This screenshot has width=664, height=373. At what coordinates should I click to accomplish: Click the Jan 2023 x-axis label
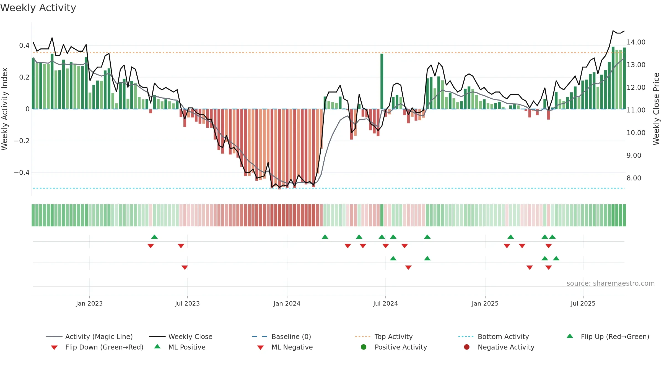[x=89, y=303]
